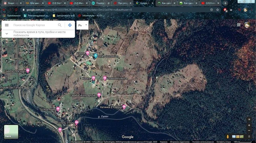
Task: Select the Chalet Residence hotel marker
Action: click(x=105, y=78)
